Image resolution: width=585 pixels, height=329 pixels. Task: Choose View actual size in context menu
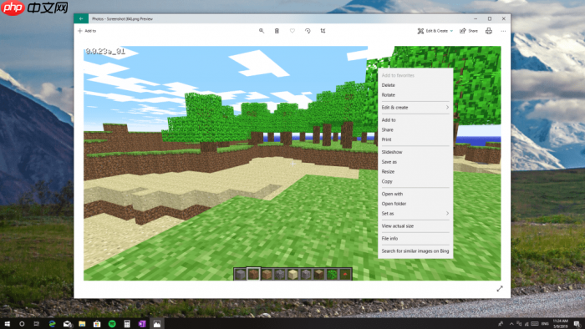click(415, 225)
